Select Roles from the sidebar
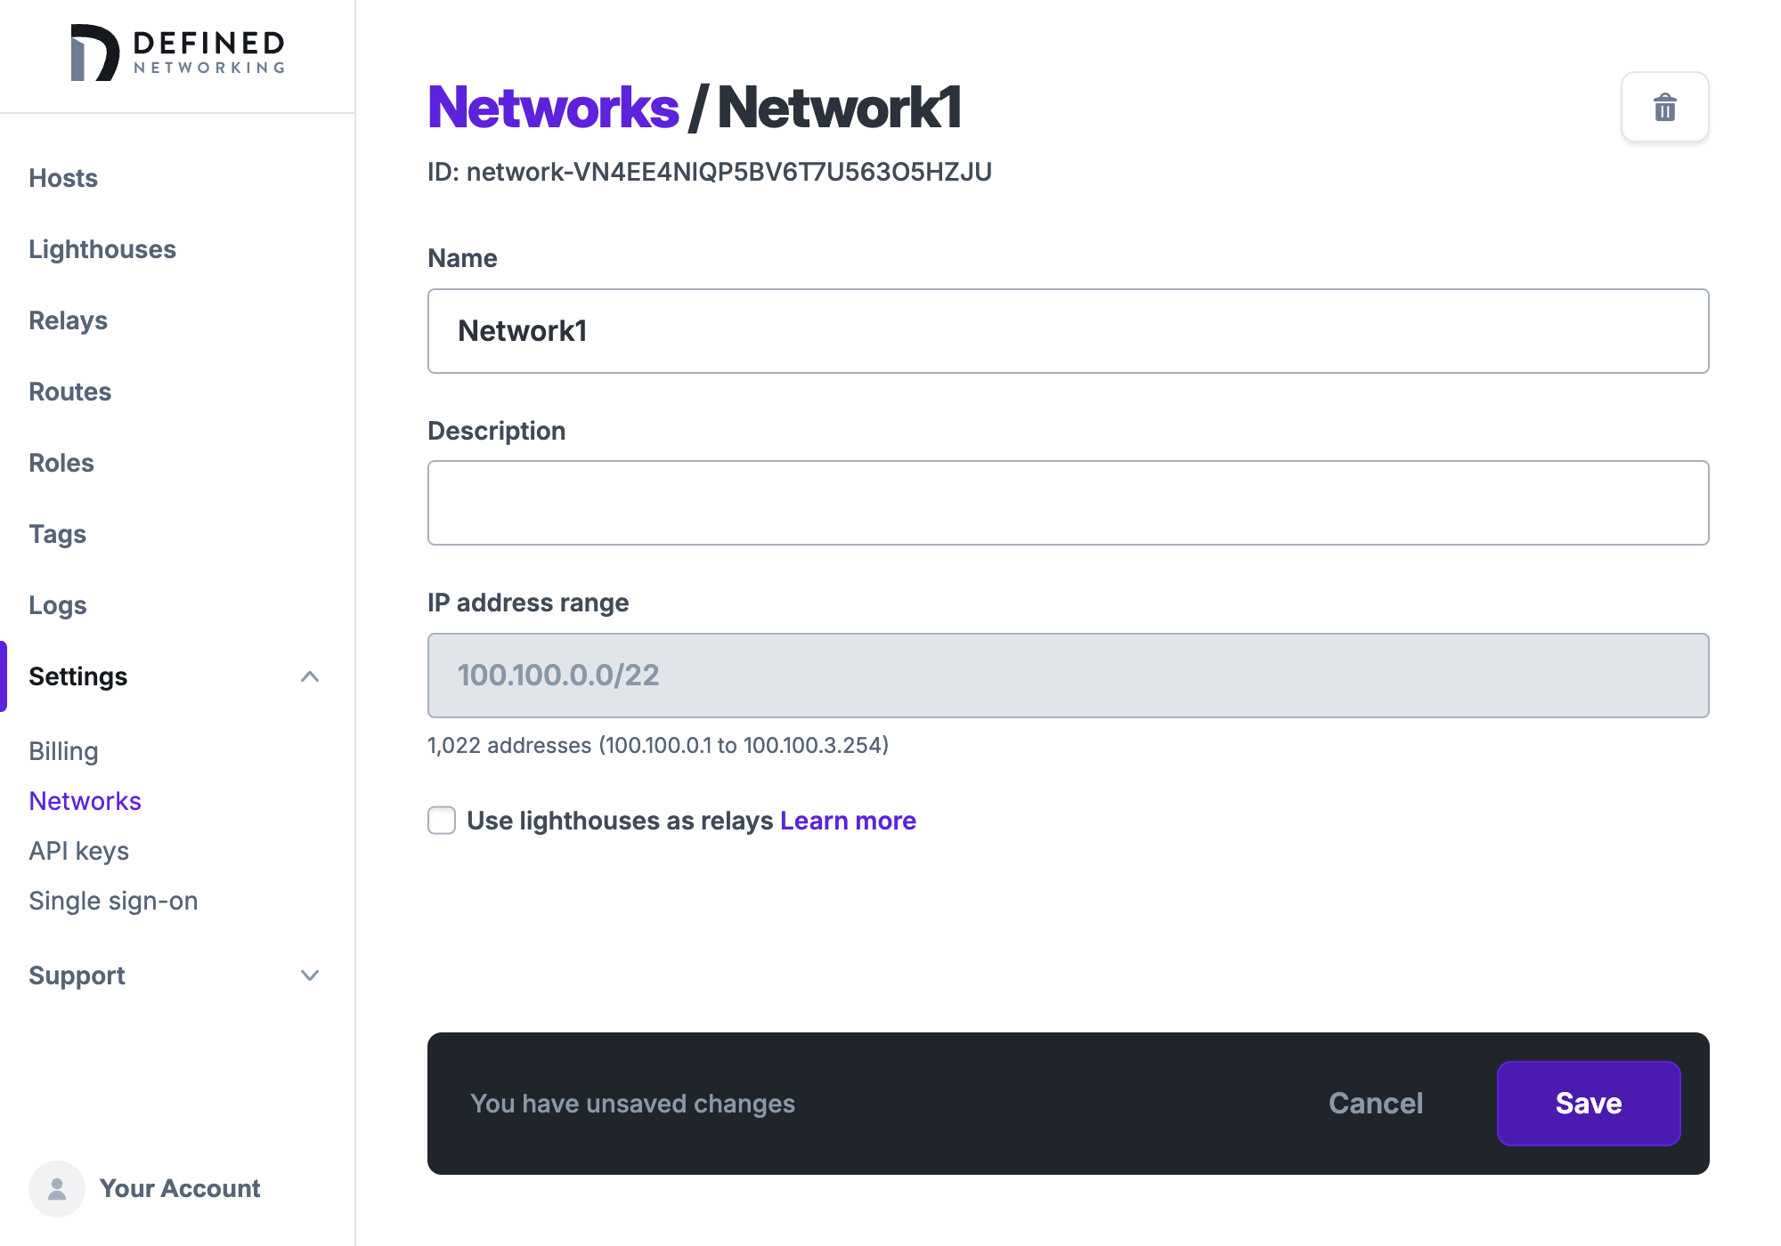 [x=61, y=463]
